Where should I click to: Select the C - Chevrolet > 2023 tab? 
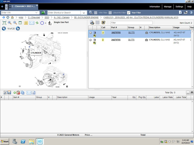(23, 6)
